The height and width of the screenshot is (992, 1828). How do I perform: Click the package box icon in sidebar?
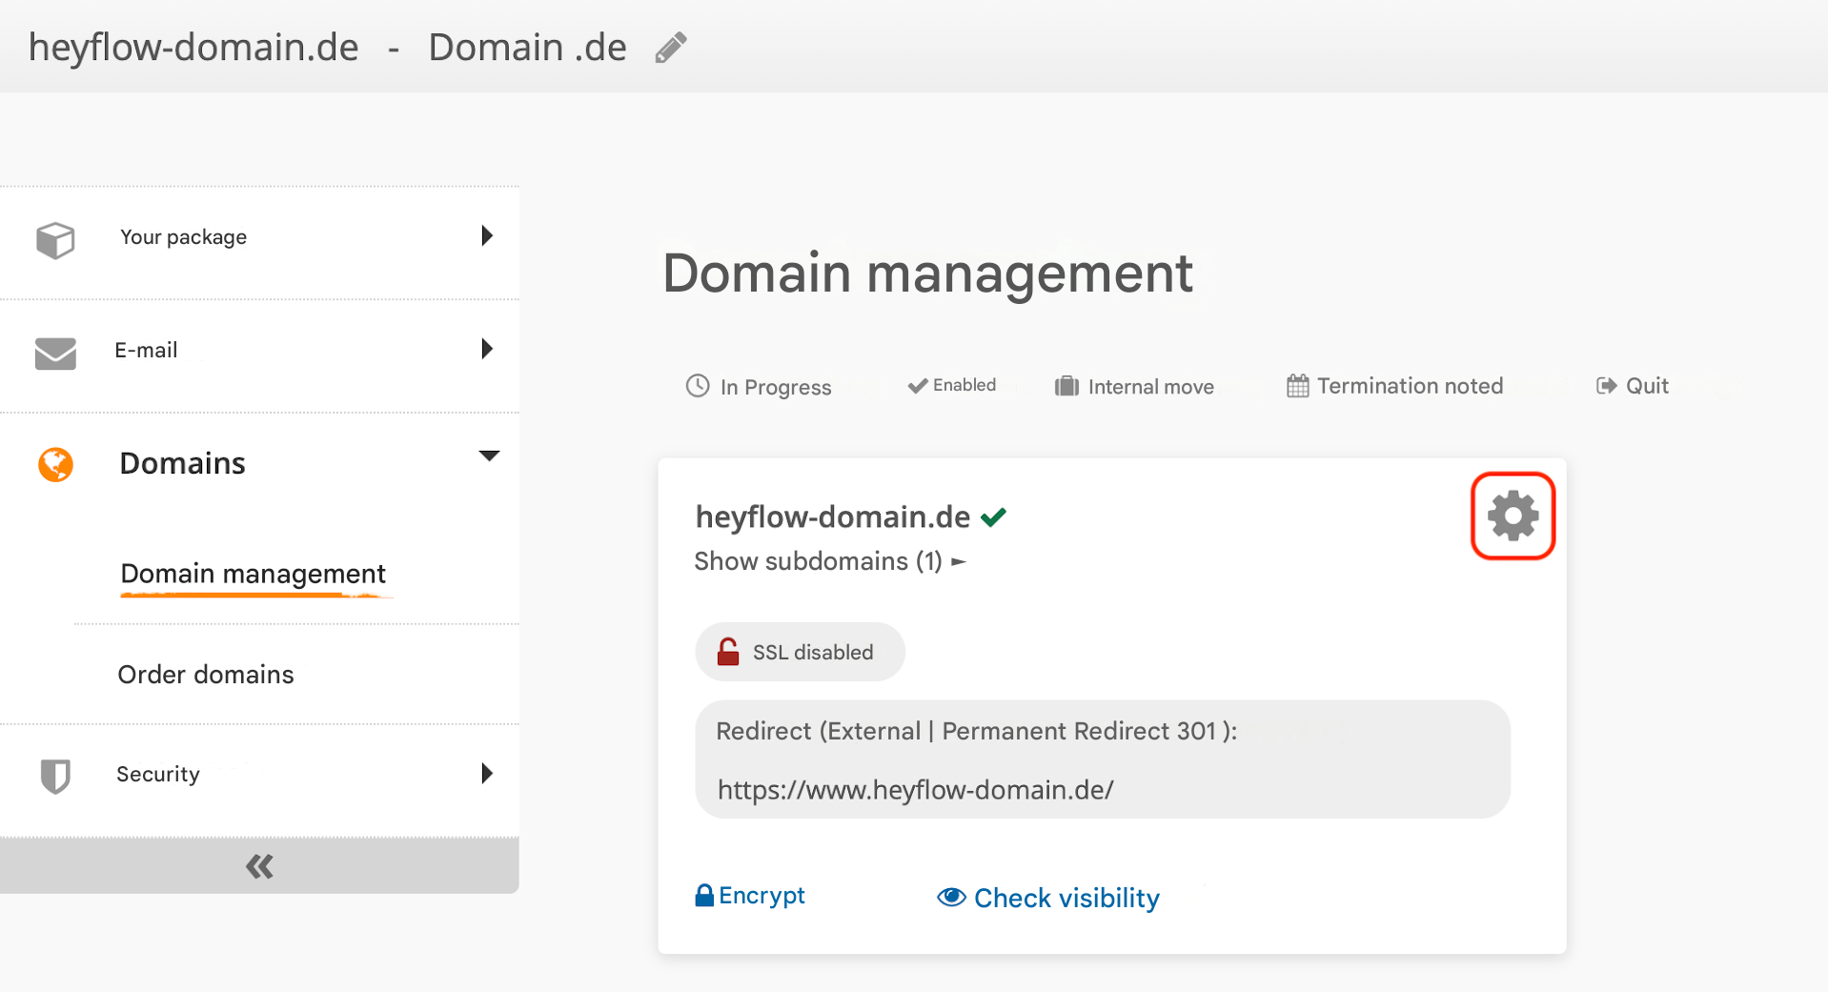(x=55, y=239)
